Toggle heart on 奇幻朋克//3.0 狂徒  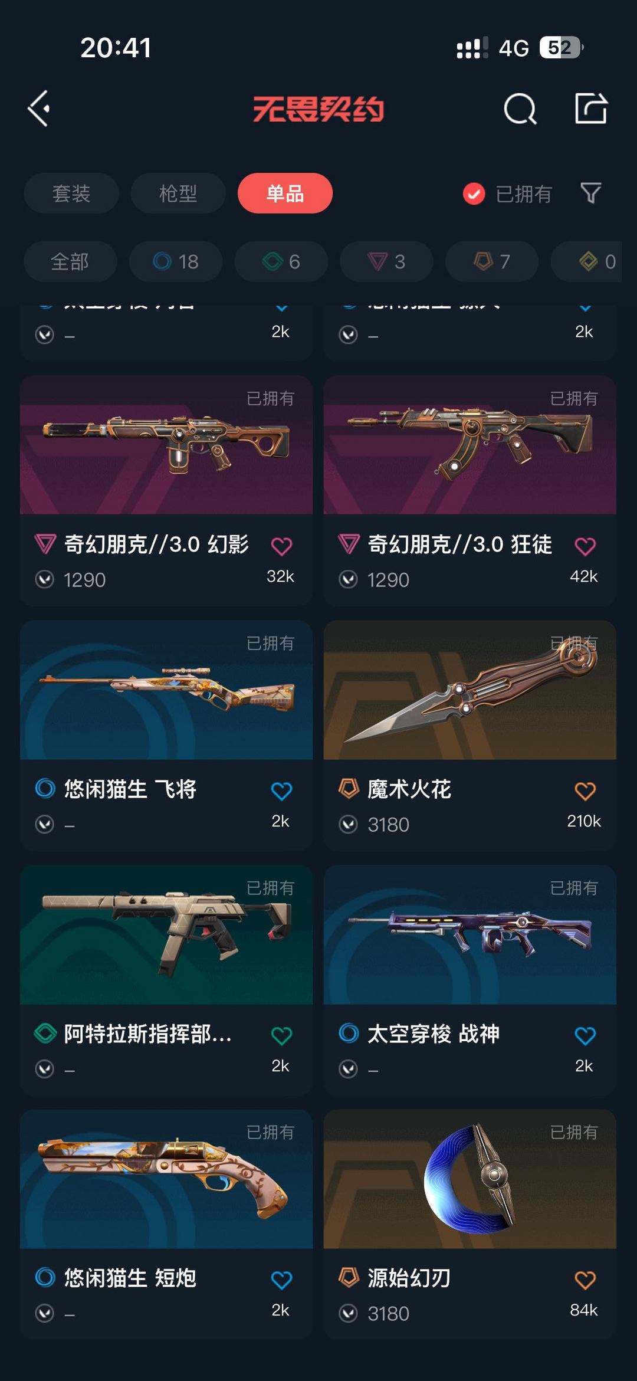585,546
